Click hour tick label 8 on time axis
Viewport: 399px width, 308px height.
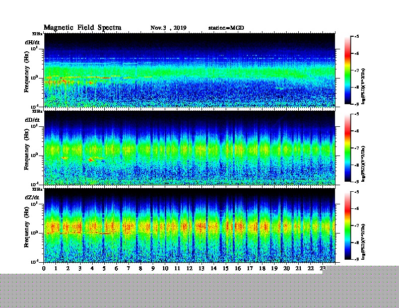(x=141, y=268)
